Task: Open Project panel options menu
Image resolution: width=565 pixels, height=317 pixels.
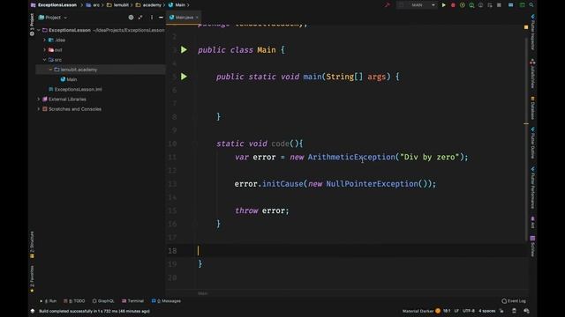Action: pyautogui.click(x=152, y=18)
